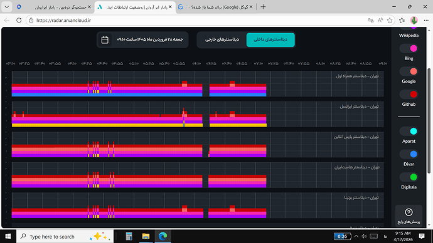Open the favorites list icon
Image resolution: width=433 pixels, height=243 pixels.
pyautogui.click(x=402, y=20)
